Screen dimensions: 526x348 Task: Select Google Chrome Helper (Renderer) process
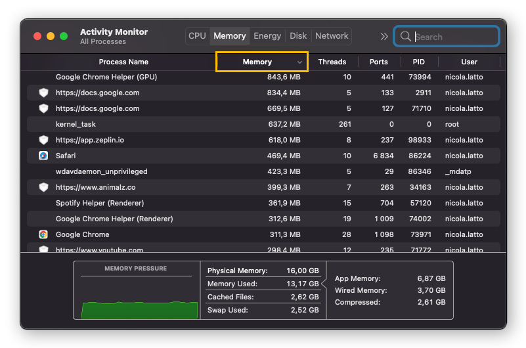coord(114,219)
